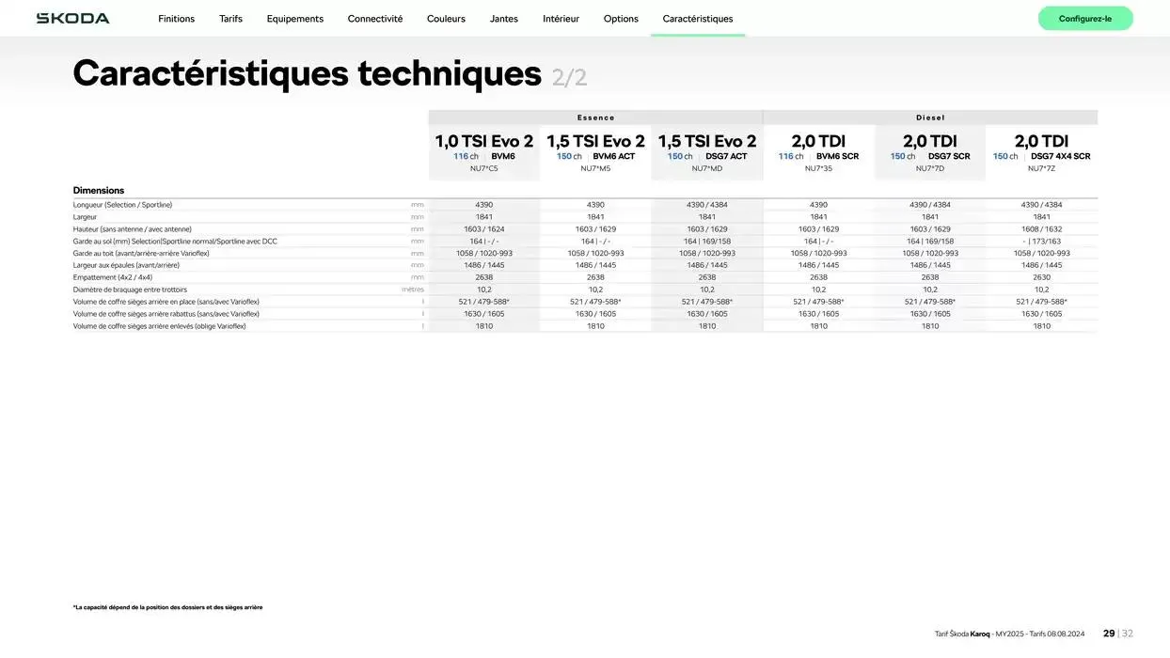Open the Options section
This screenshot has width=1170, height=658.
[x=624, y=17]
